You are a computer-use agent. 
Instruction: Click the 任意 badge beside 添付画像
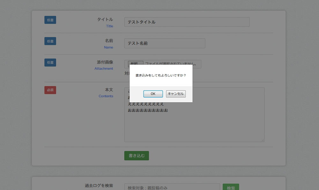pos(50,63)
